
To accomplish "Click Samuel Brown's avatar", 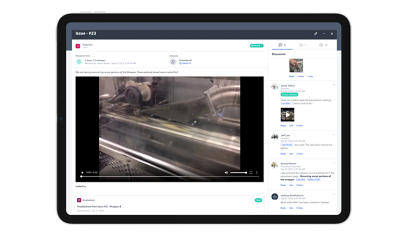I will pos(275,165).
